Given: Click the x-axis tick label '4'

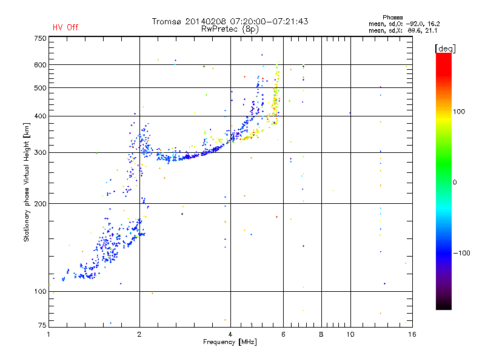Looking at the screenshot, I should 230,334.
